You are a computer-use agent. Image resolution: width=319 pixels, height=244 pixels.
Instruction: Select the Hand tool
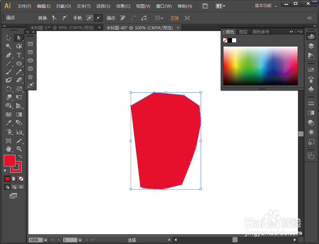point(9,149)
